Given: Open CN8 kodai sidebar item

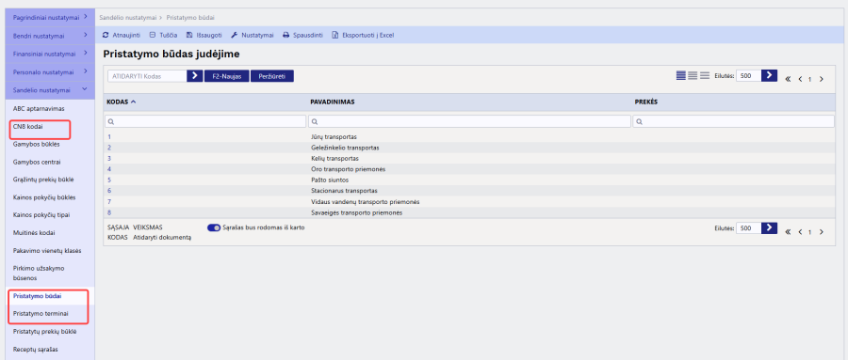Looking at the screenshot, I should point(28,126).
